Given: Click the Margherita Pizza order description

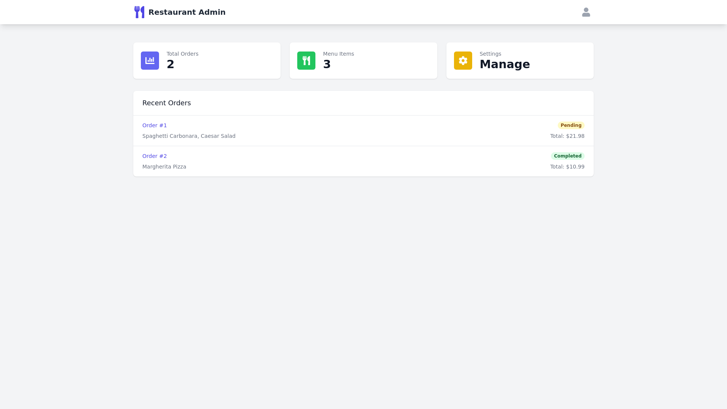Looking at the screenshot, I should tap(164, 167).
